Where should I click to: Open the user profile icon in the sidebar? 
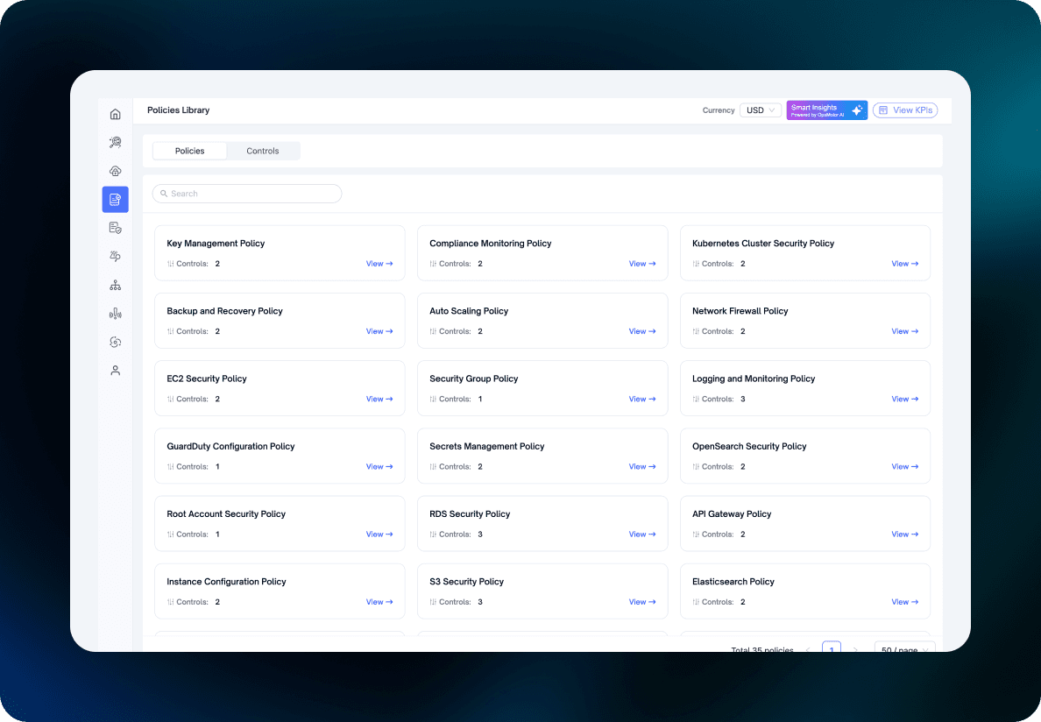click(x=116, y=371)
